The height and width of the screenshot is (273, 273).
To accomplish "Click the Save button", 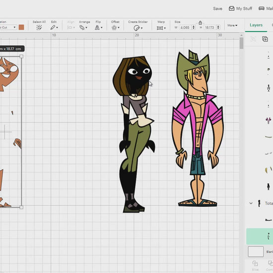I will (x=217, y=8).
